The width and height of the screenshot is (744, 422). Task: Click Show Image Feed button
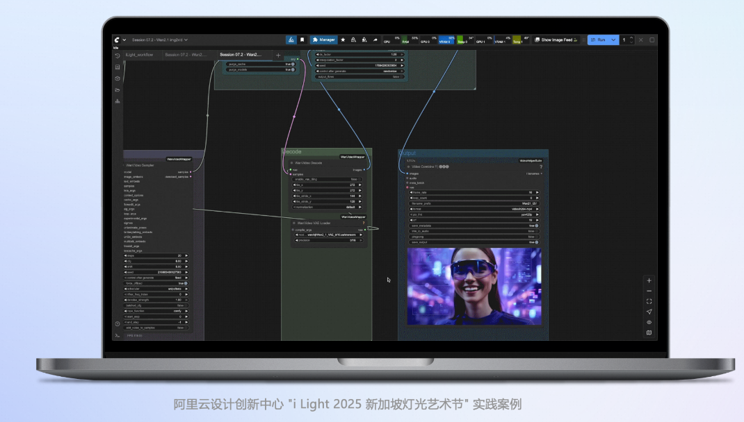pyautogui.click(x=556, y=40)
